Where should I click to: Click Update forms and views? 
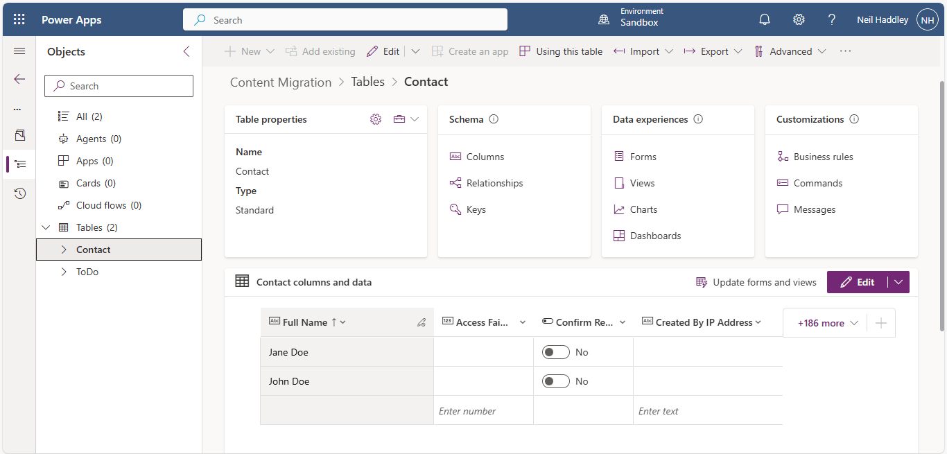[x=756, y=282]
